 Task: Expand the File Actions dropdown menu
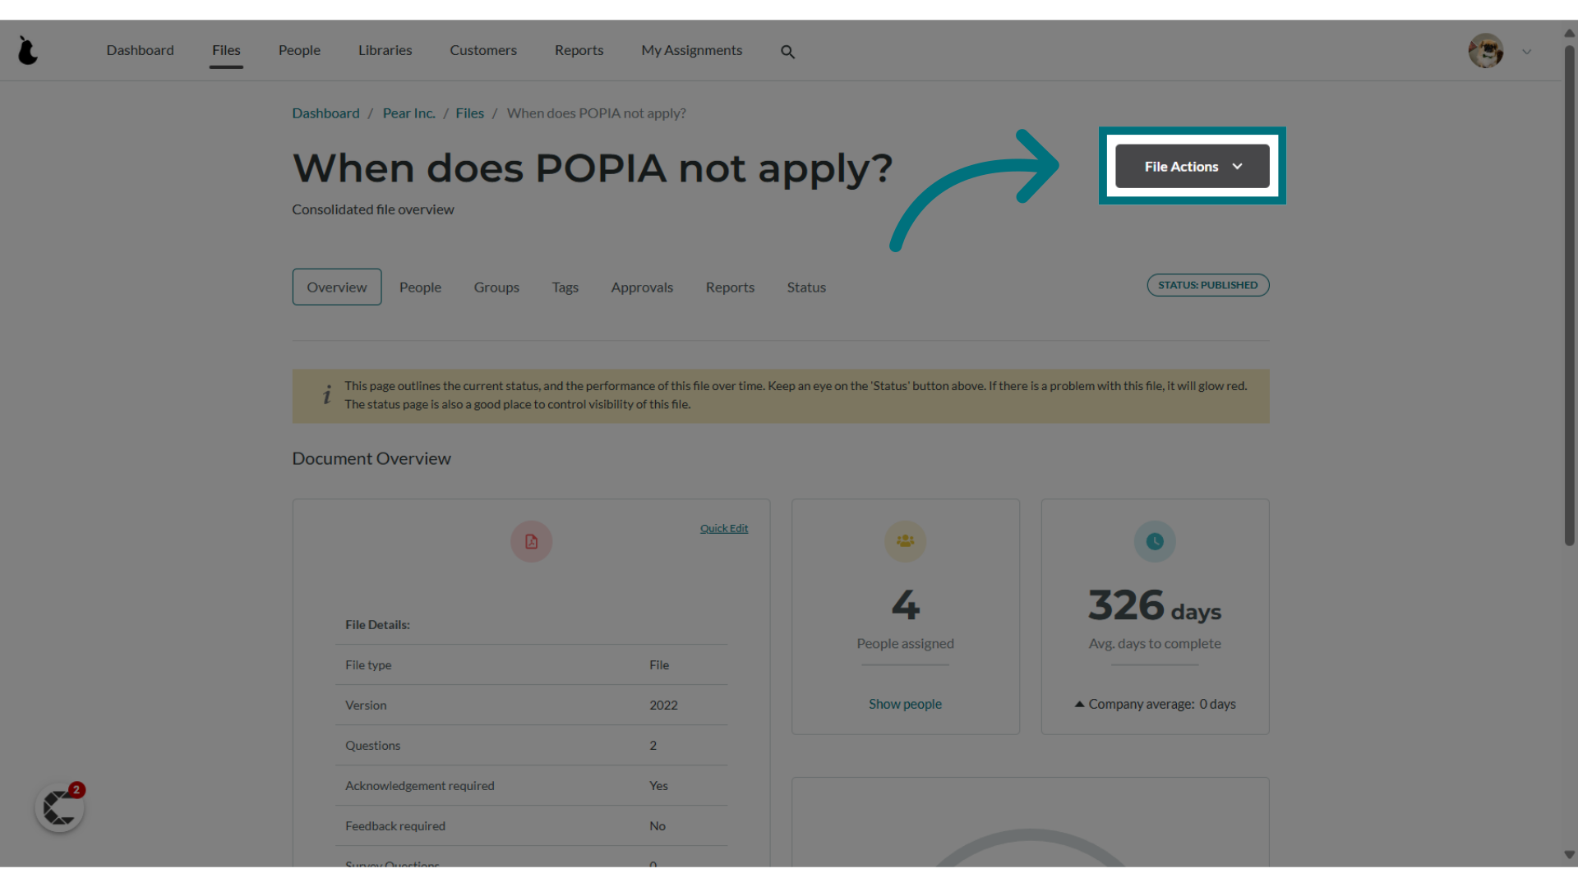tap(1191, 166)
